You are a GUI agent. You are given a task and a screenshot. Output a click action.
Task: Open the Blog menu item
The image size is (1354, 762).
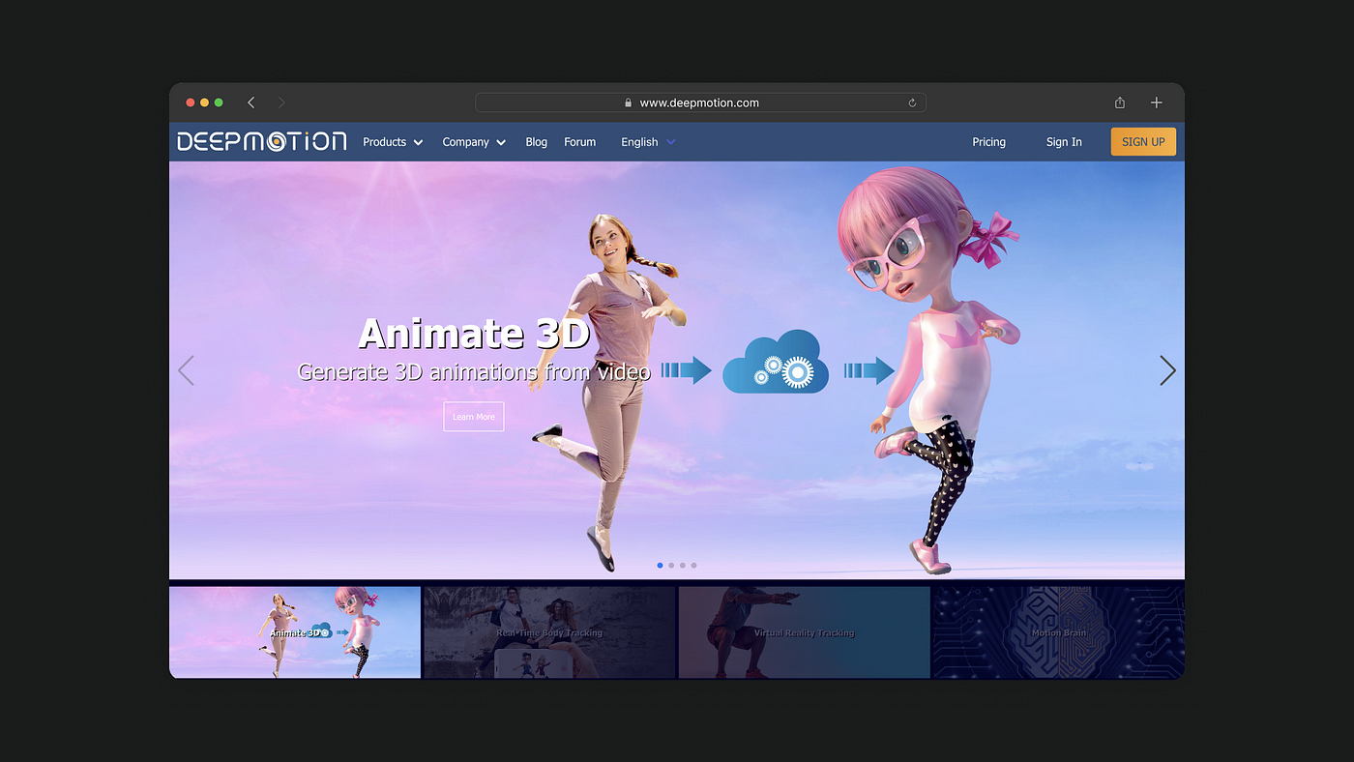point(536,141)
